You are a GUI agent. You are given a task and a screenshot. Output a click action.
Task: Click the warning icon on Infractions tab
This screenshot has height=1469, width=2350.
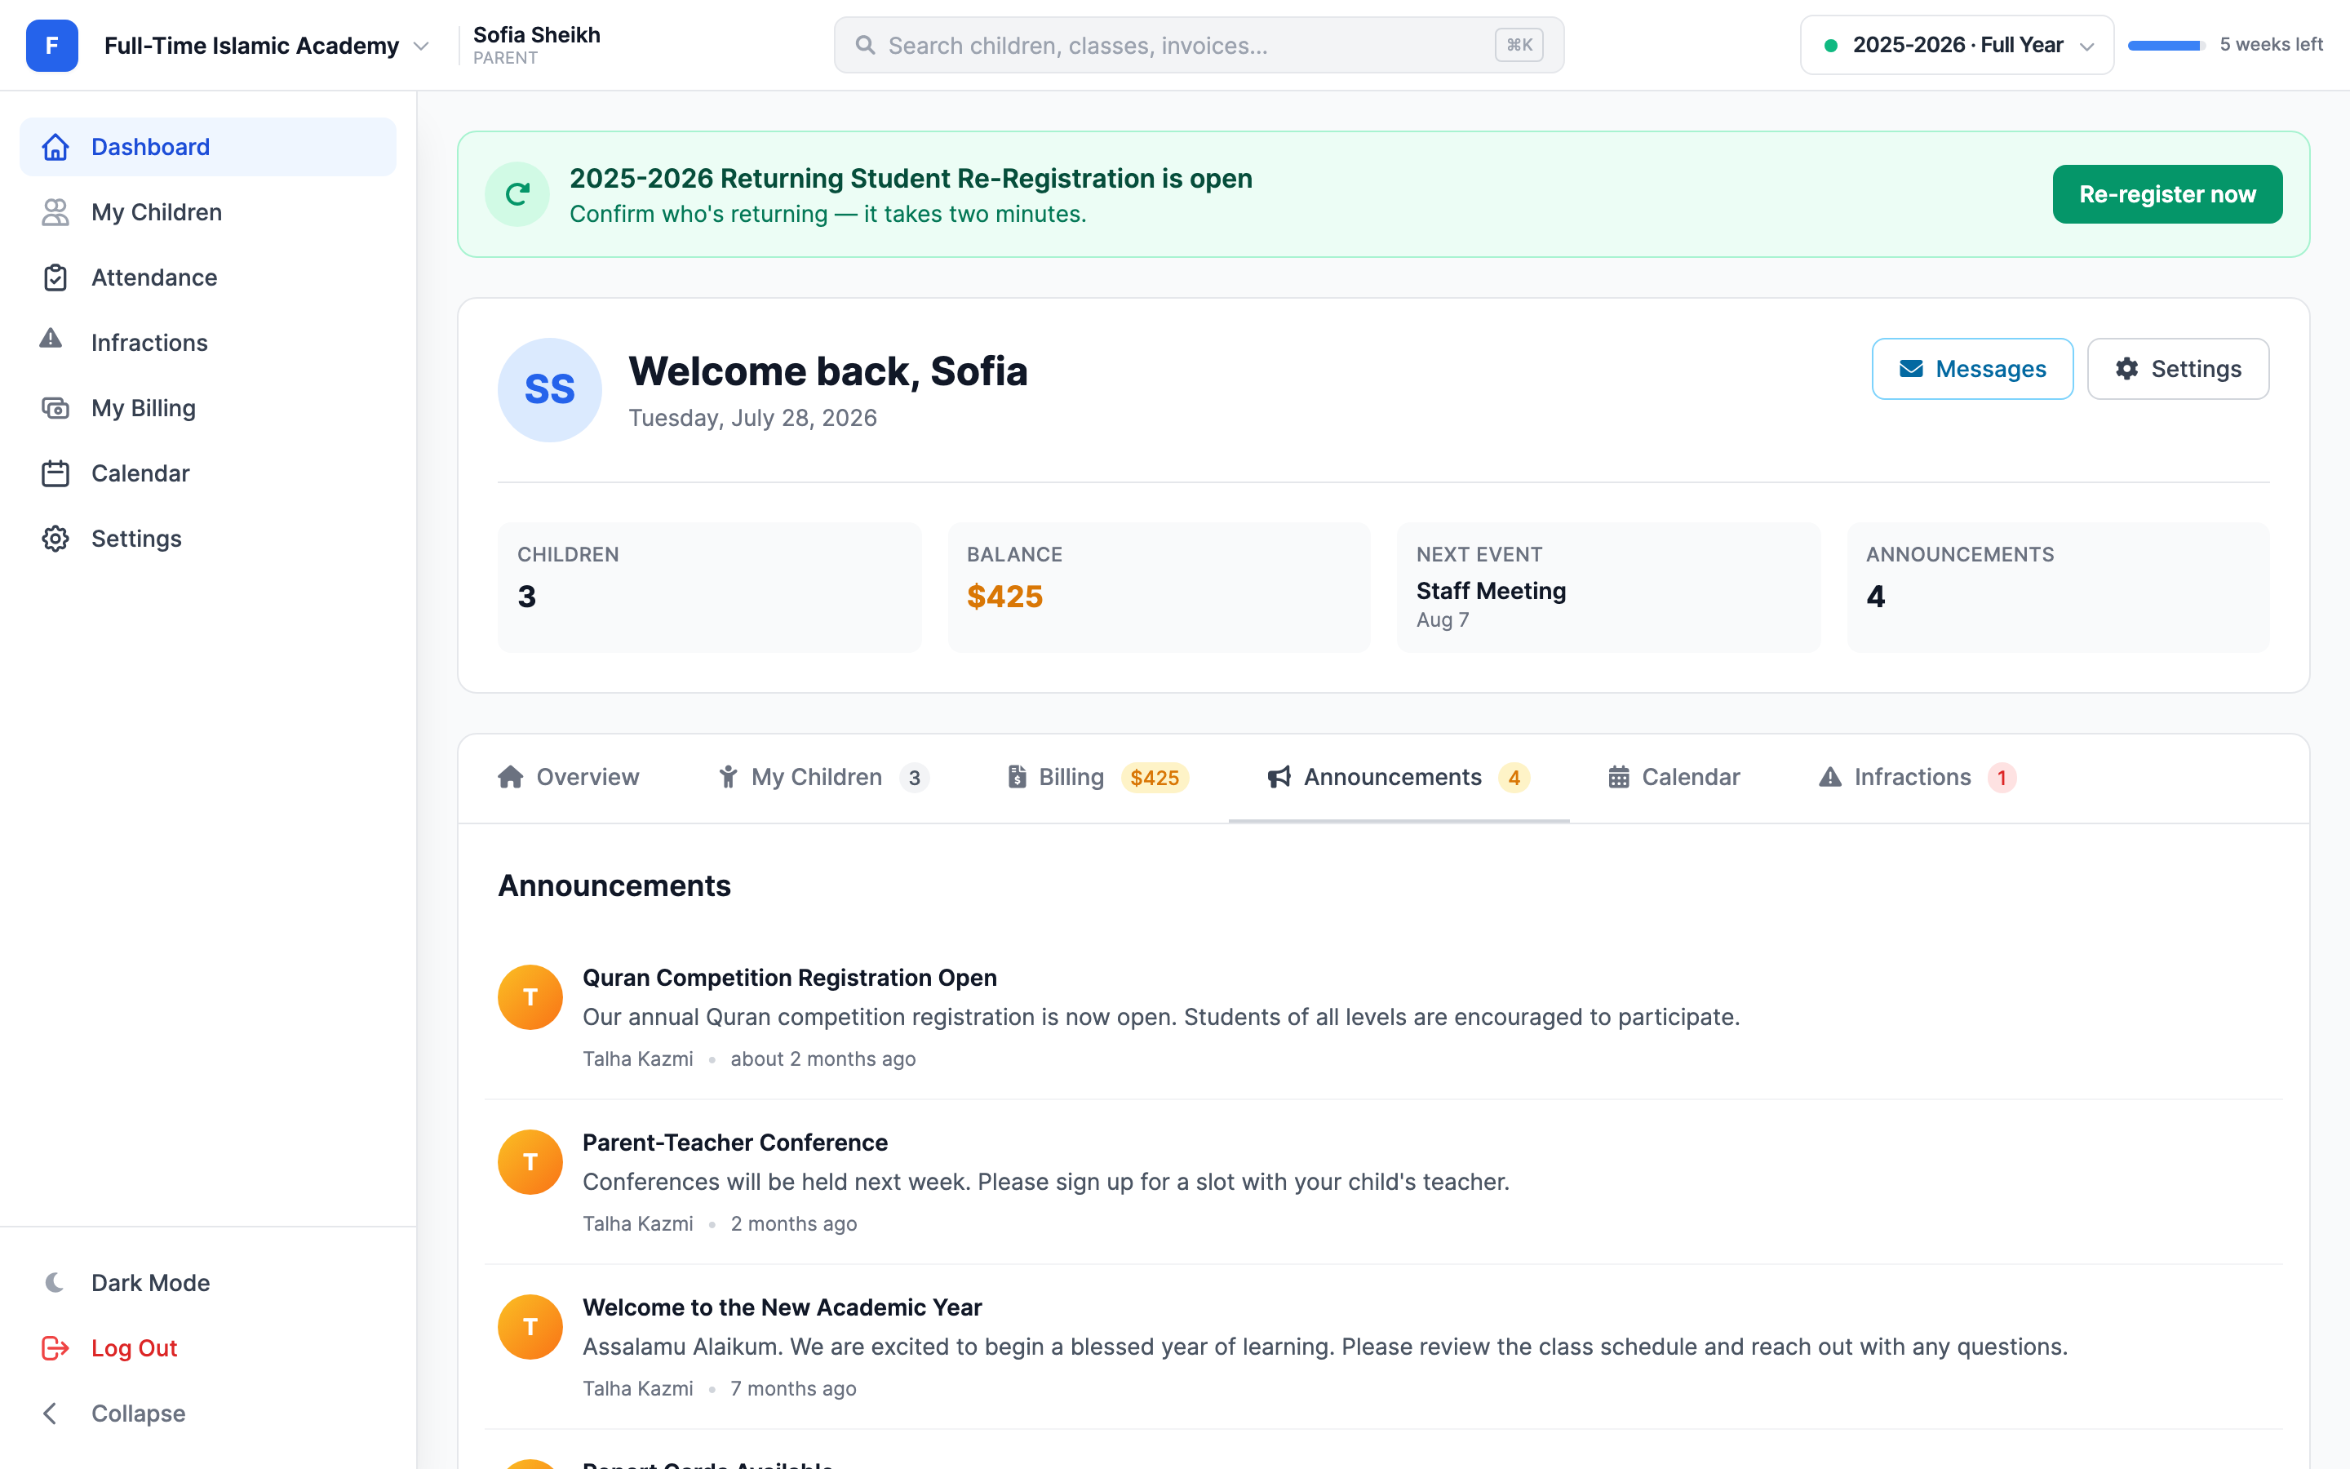click(1829, 777)
